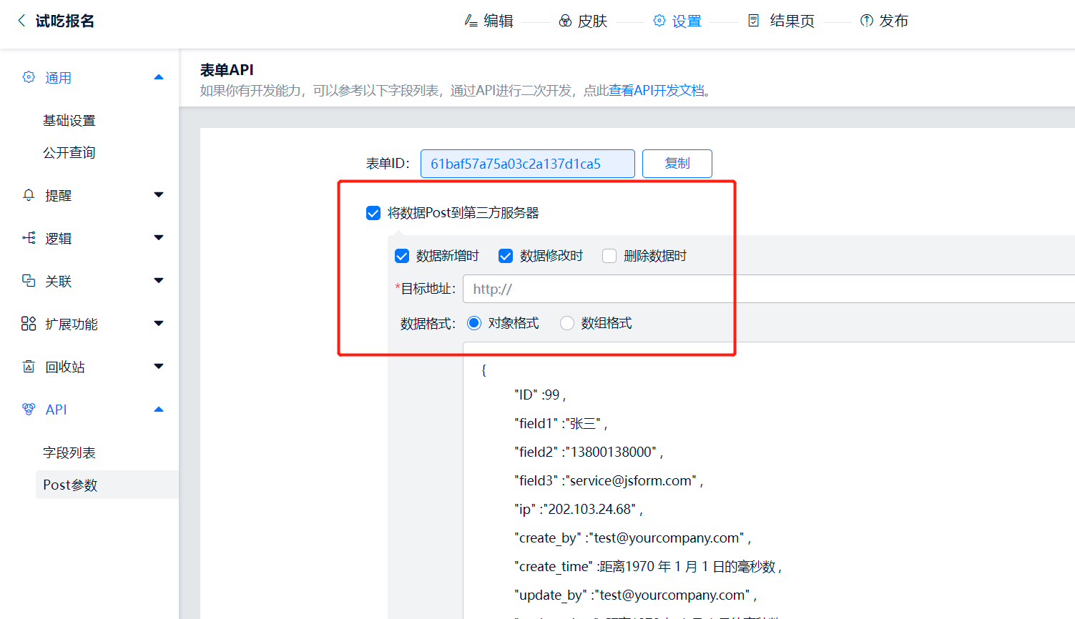Open the 基础设置 menu item
Screen dimensions: 1075x619
69,120
